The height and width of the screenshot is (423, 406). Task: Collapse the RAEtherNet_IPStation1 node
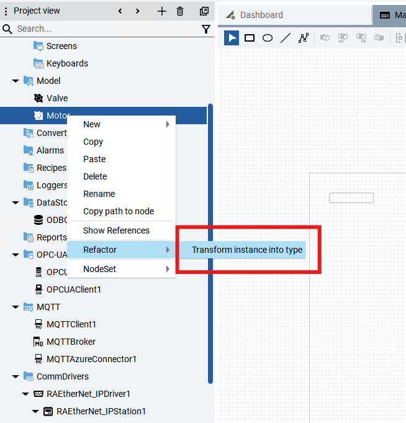(35, 411)
